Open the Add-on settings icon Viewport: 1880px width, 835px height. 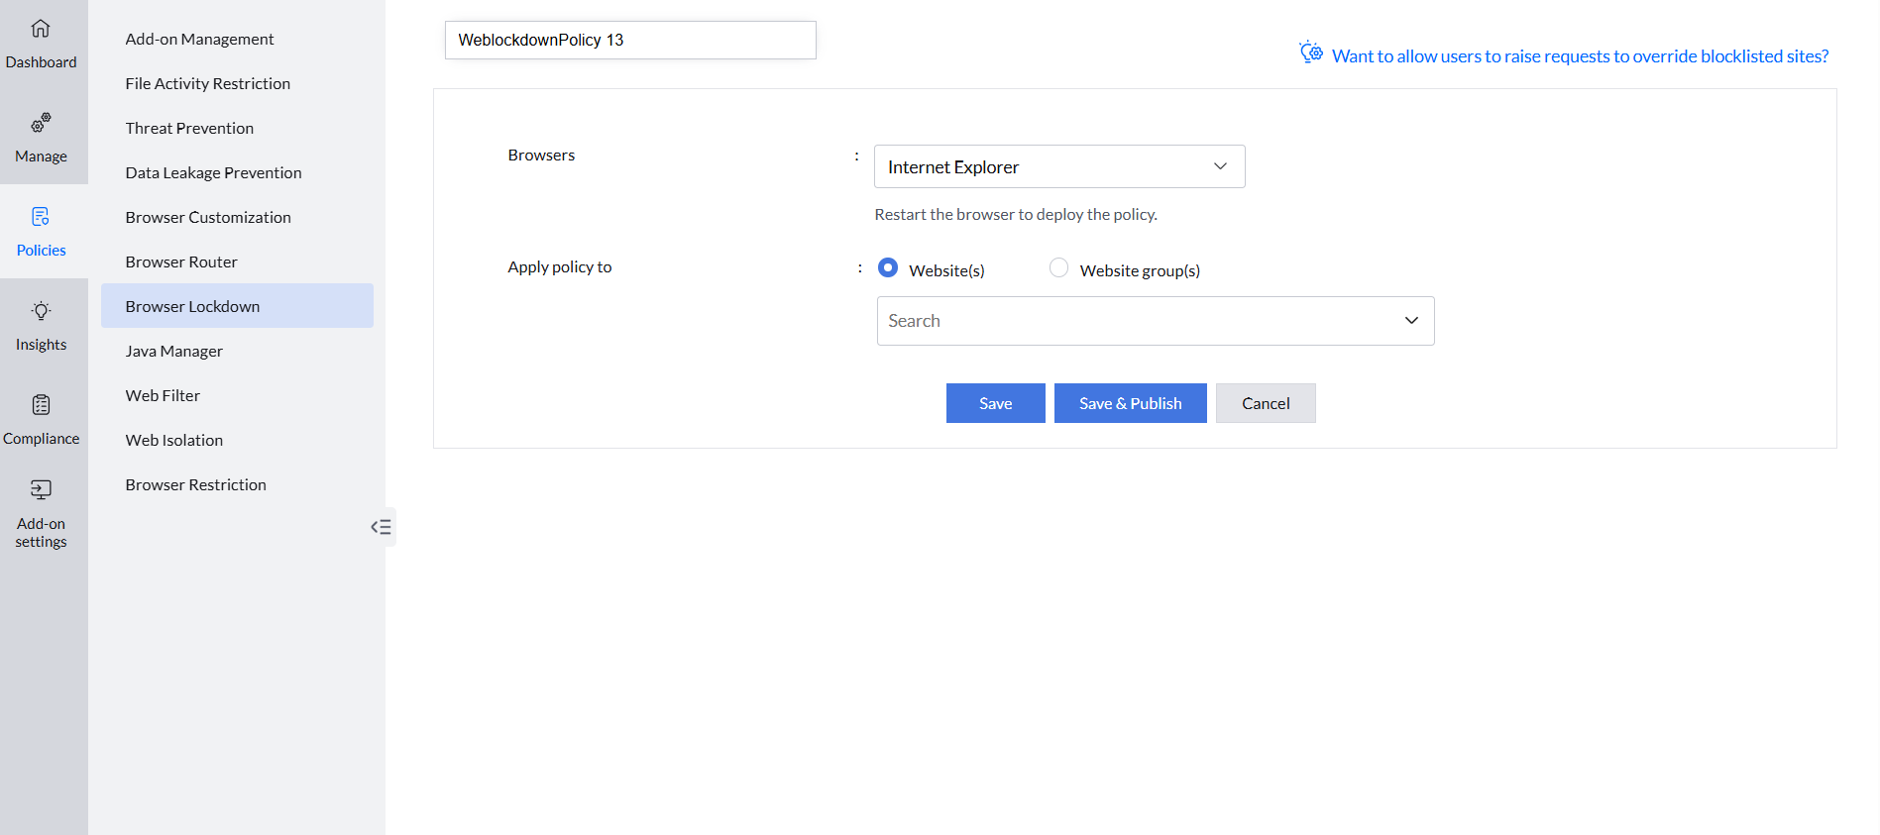pyautogui.click(x=41, y=489)
